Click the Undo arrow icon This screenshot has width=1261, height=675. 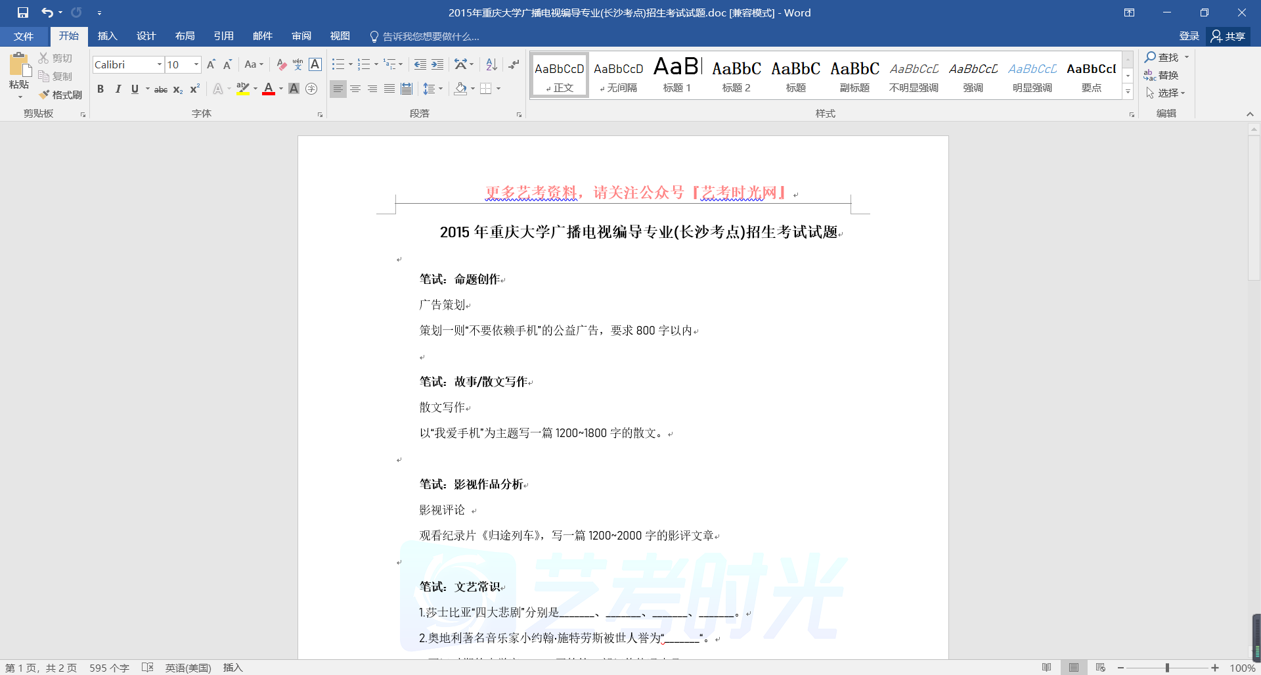point(47,12)
